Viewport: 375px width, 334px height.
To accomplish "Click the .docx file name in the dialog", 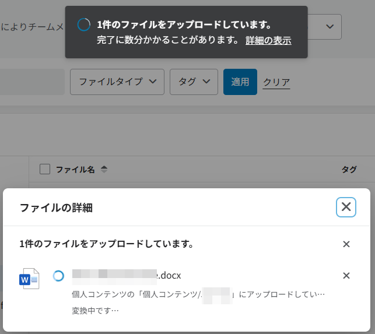I will [127, 276].
